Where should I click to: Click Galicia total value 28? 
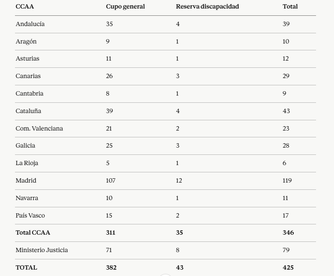286,145
